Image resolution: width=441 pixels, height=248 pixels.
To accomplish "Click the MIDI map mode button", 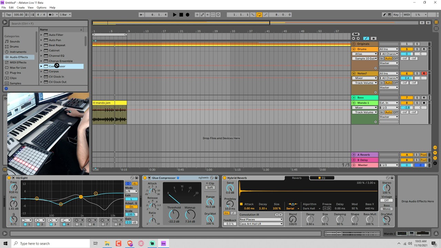I will tap(407, 15).
